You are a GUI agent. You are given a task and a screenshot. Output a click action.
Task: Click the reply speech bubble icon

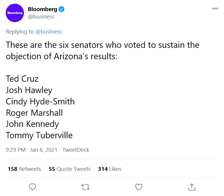coord(32,187)
